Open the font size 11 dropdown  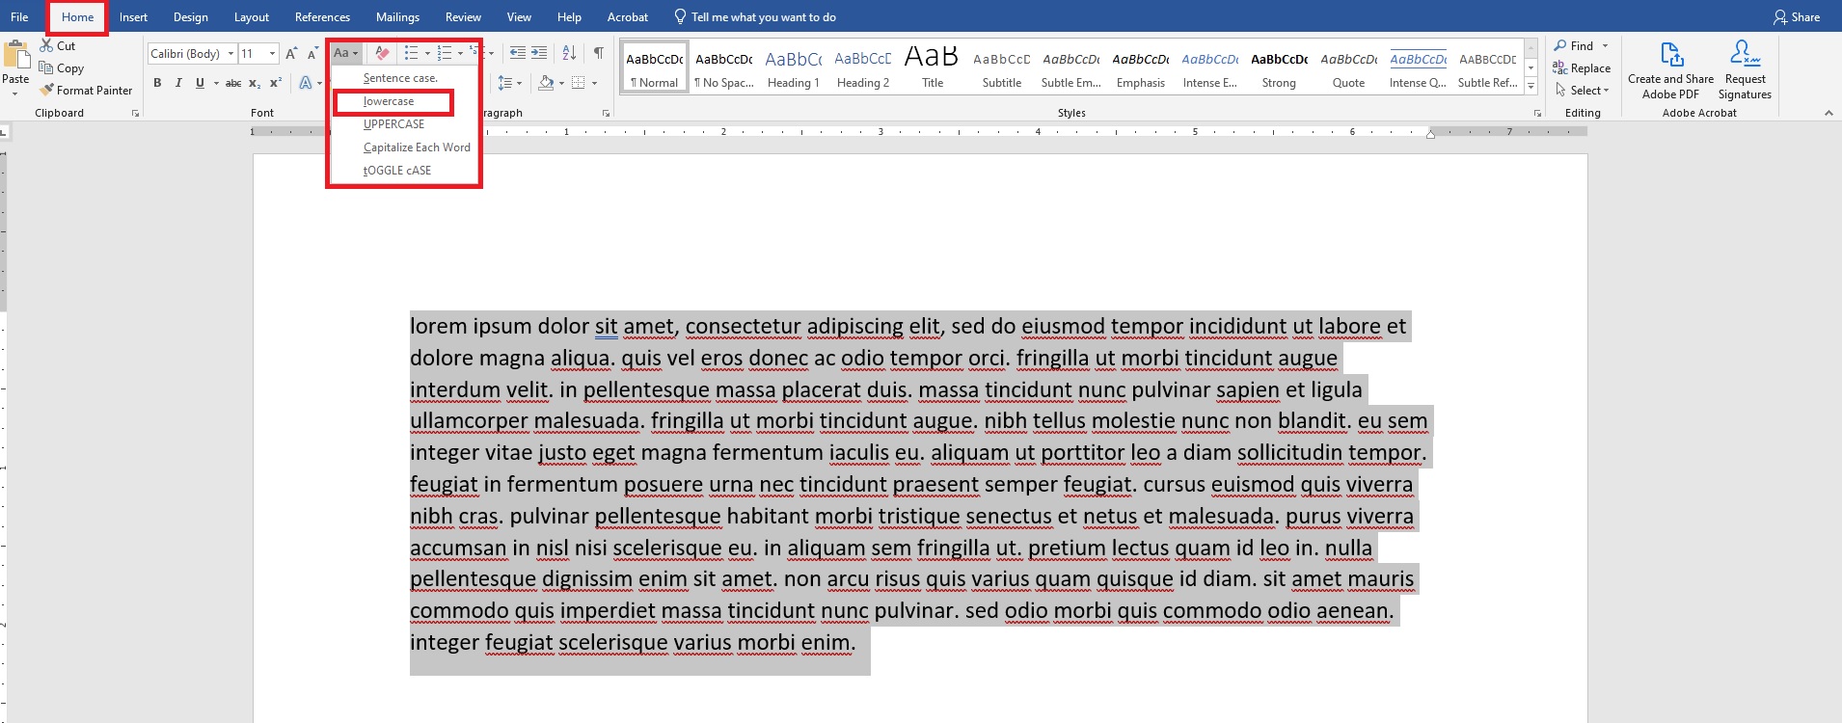pyautogui.click(x=273, y=53)
